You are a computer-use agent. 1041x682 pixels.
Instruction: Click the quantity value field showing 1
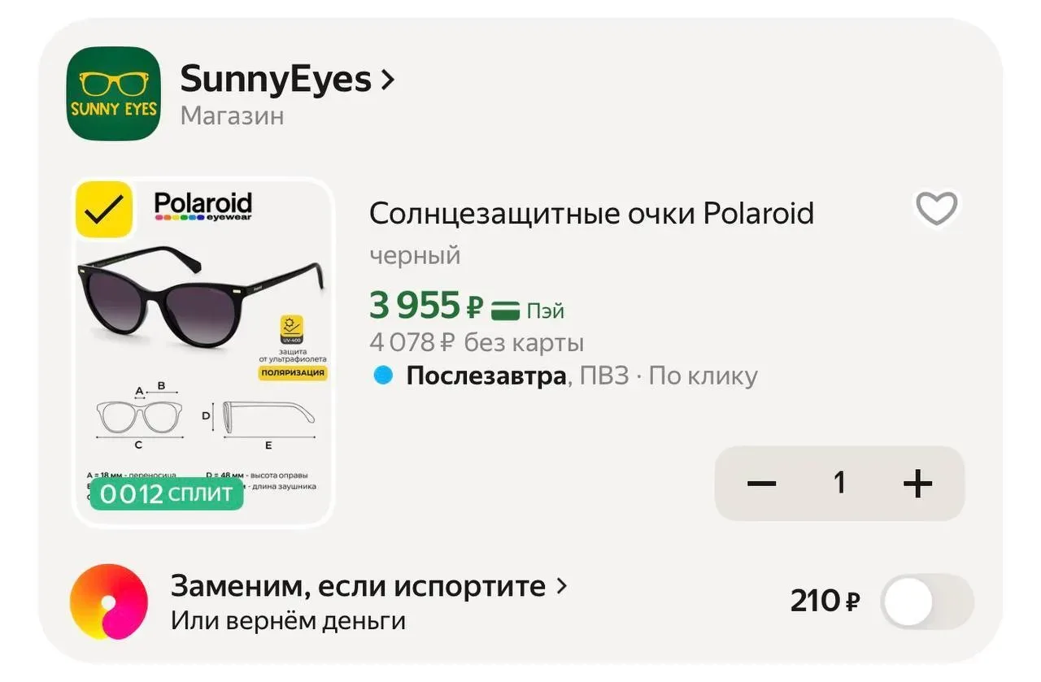(839, 484)
